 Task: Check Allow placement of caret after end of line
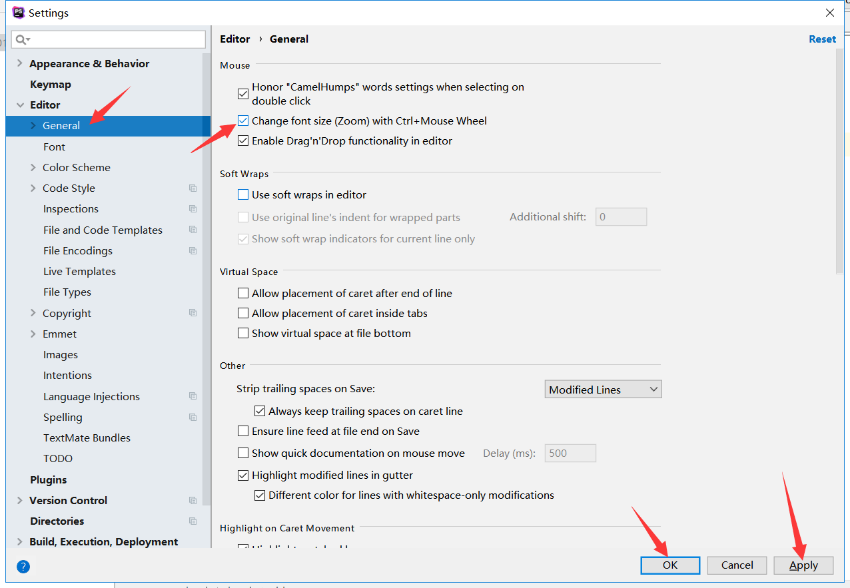coord(243,293)
